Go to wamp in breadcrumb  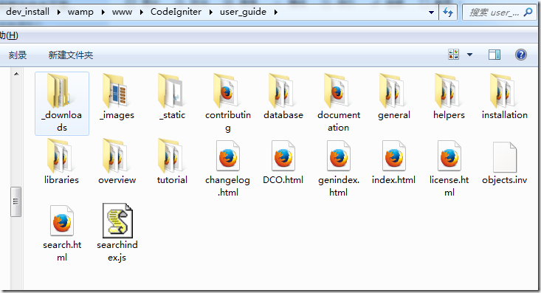pyautogui.click(x=80, y=12)
